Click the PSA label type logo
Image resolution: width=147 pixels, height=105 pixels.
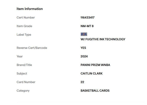pyautogui.click(x=84, y=34)
